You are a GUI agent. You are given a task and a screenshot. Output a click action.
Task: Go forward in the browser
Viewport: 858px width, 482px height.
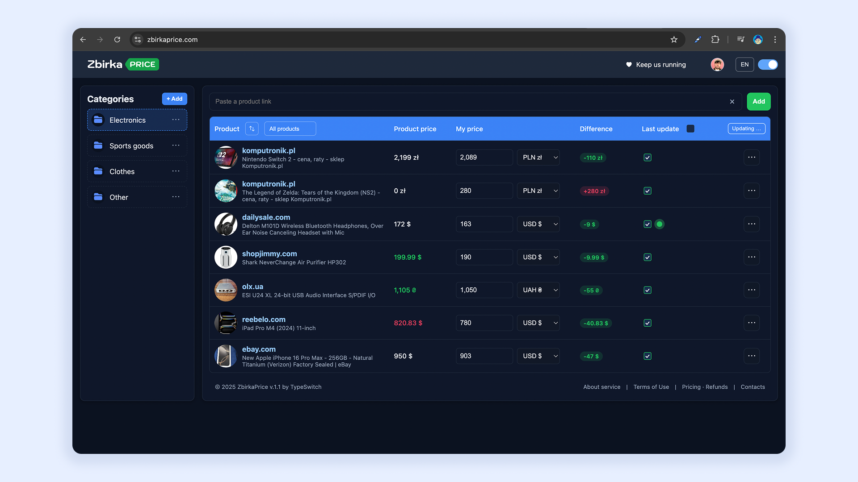(x=100, y=40)
